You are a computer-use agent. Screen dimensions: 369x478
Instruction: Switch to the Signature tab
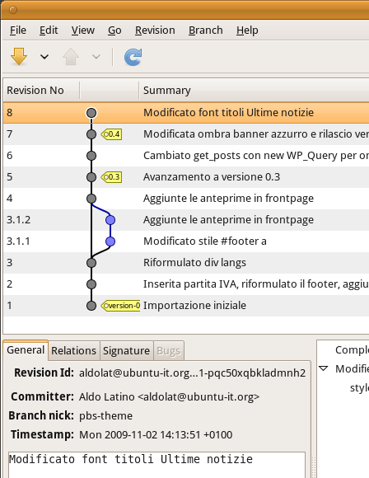tap(126, 350)
